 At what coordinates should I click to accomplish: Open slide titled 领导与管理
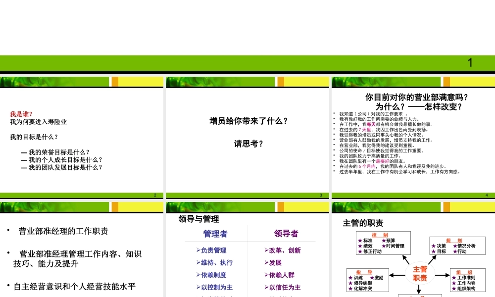coord(247,249)
